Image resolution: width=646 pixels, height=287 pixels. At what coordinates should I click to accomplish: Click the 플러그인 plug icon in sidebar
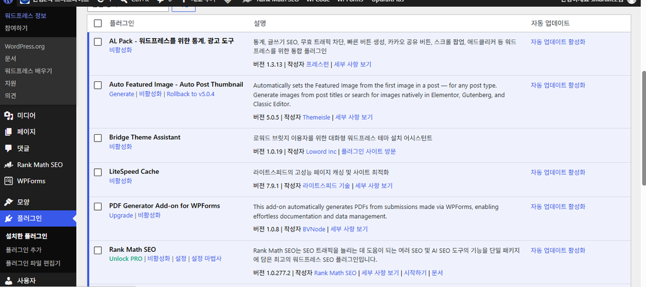click(8, 218)
